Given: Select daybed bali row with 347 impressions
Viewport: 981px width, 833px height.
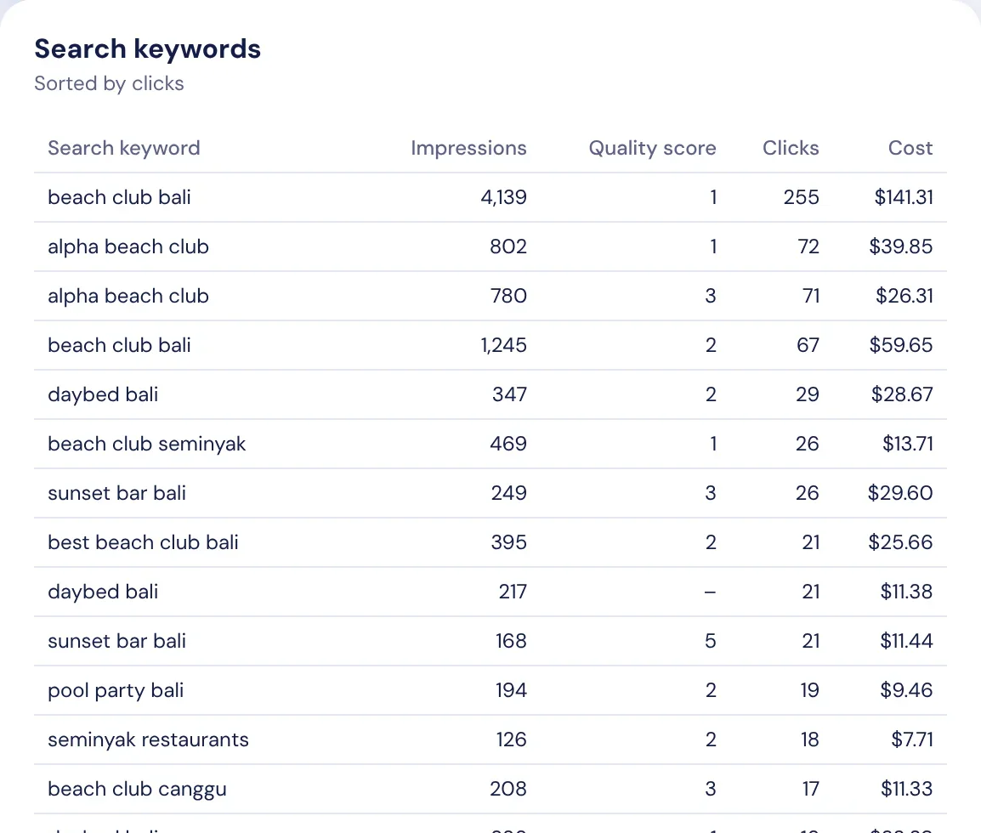Looking at the screenshot, I should (490, 394).
